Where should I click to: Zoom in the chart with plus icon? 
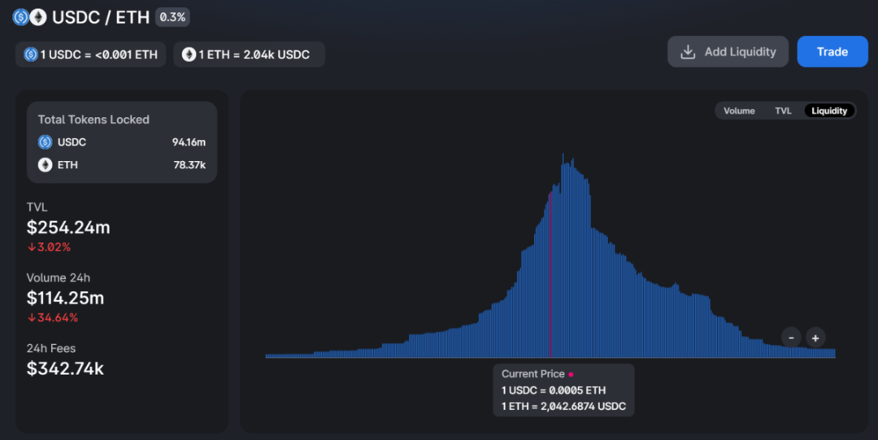point(815,338)
